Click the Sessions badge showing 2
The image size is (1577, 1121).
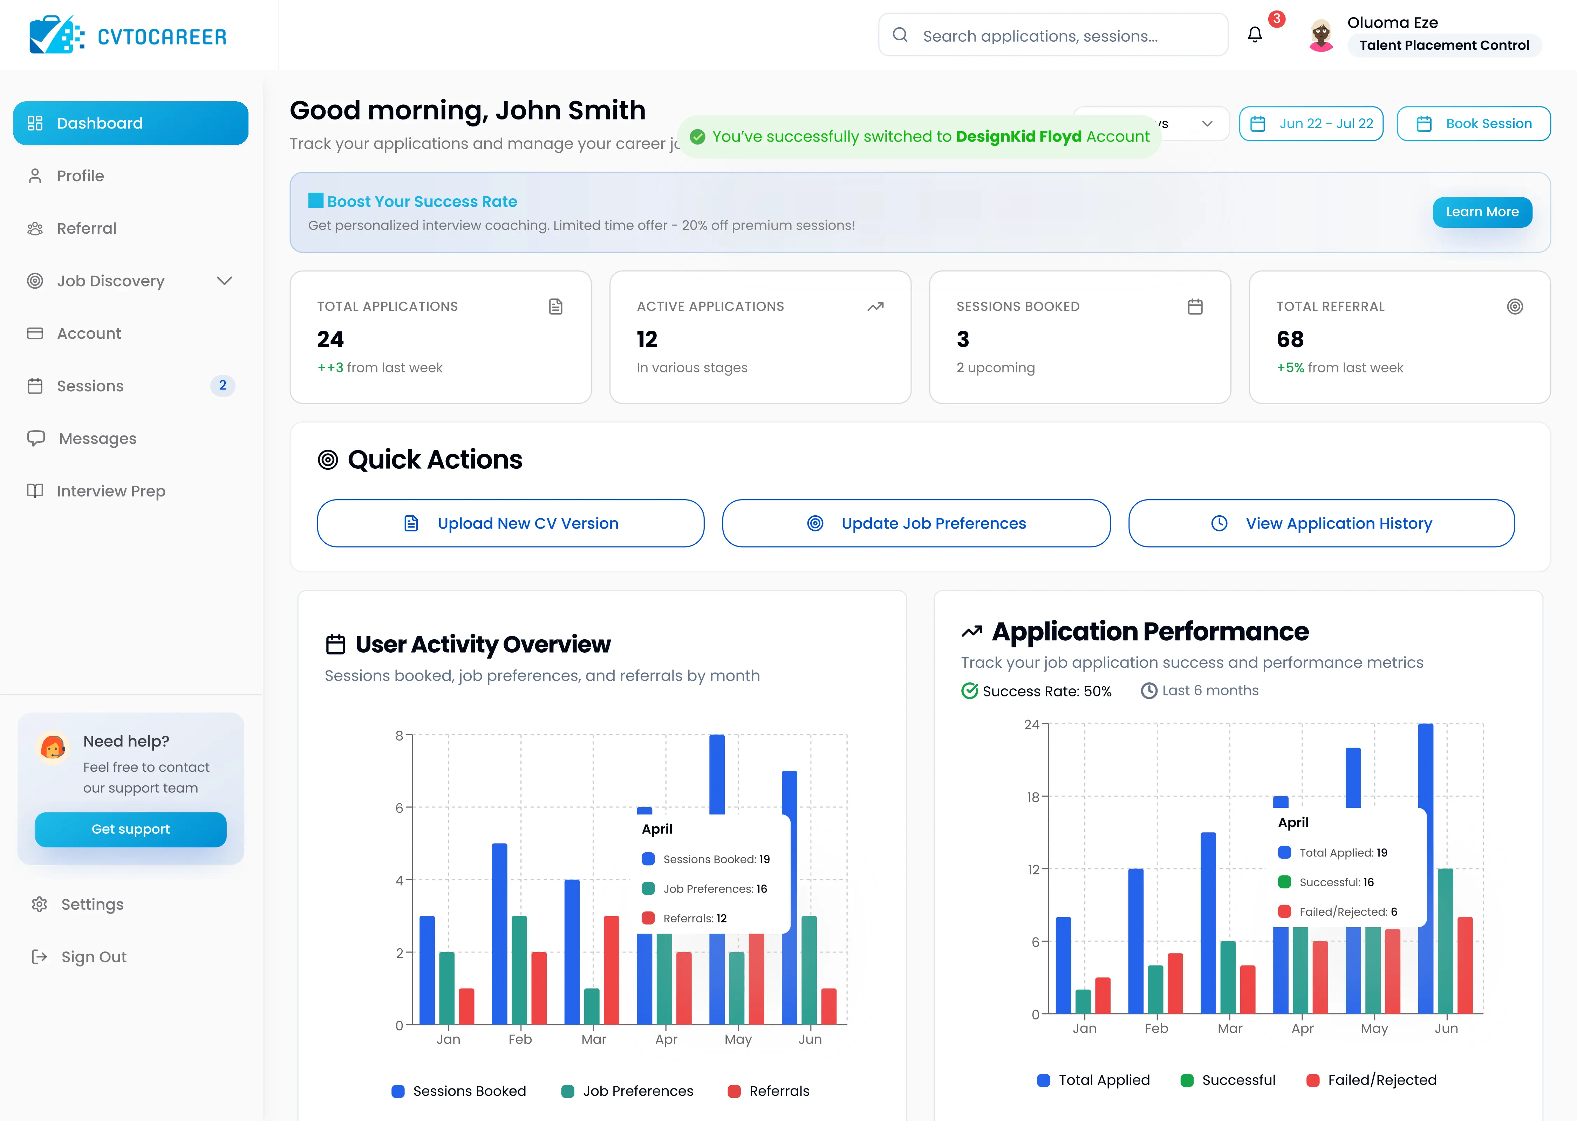[x=222, y=385]
